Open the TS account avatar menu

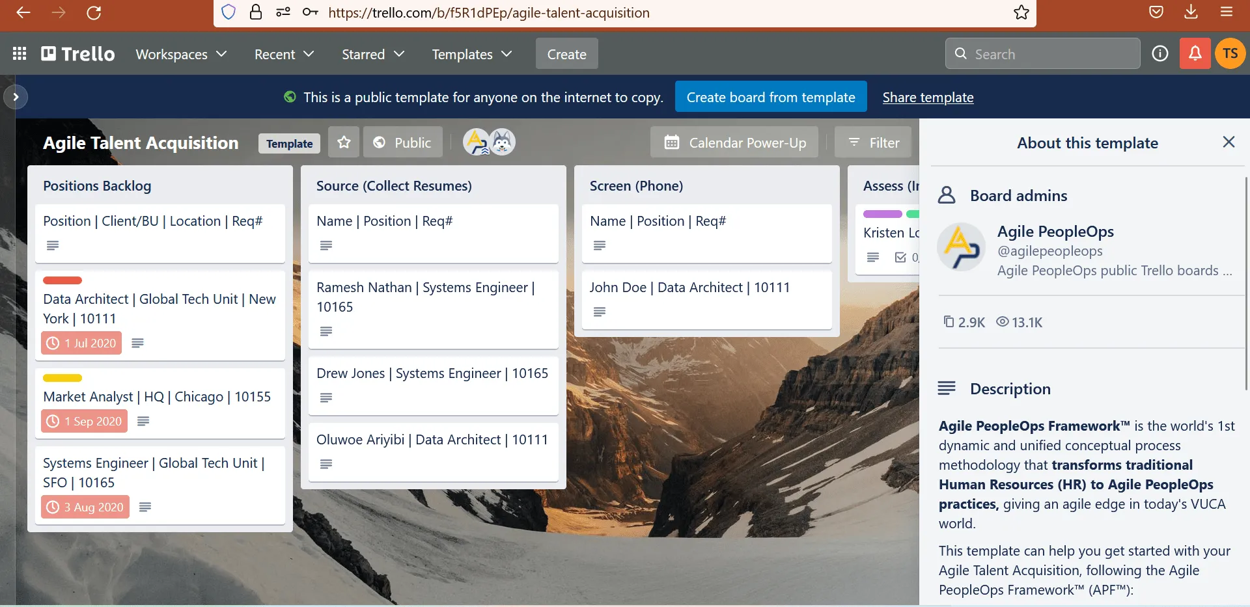[1230, 54]
